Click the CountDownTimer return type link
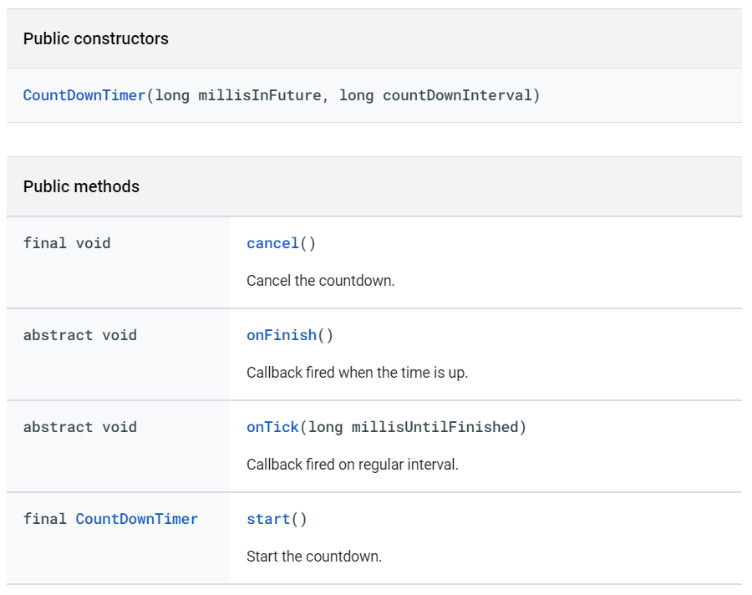The width and height of the screenshot is (752, 595). pyautogui.click(x=137, y=519)
